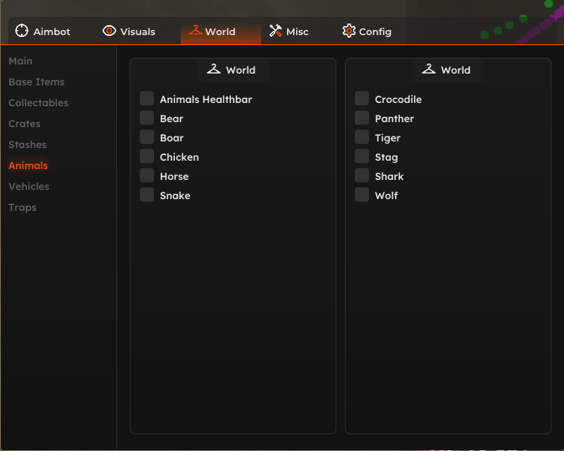
Task: Switch to the Misc tab
Action: click(289, 31)
